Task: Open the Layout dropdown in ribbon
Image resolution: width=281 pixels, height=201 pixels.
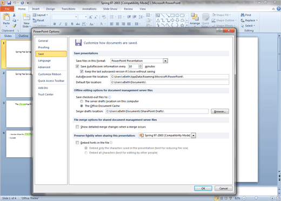Action: (41, 15)
